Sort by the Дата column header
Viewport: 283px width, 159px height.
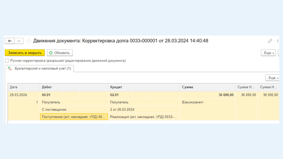pyautogui.click(x=24, y=87)
